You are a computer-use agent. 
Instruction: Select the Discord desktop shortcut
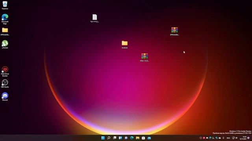pyautogui.click(x=5, y=97)
